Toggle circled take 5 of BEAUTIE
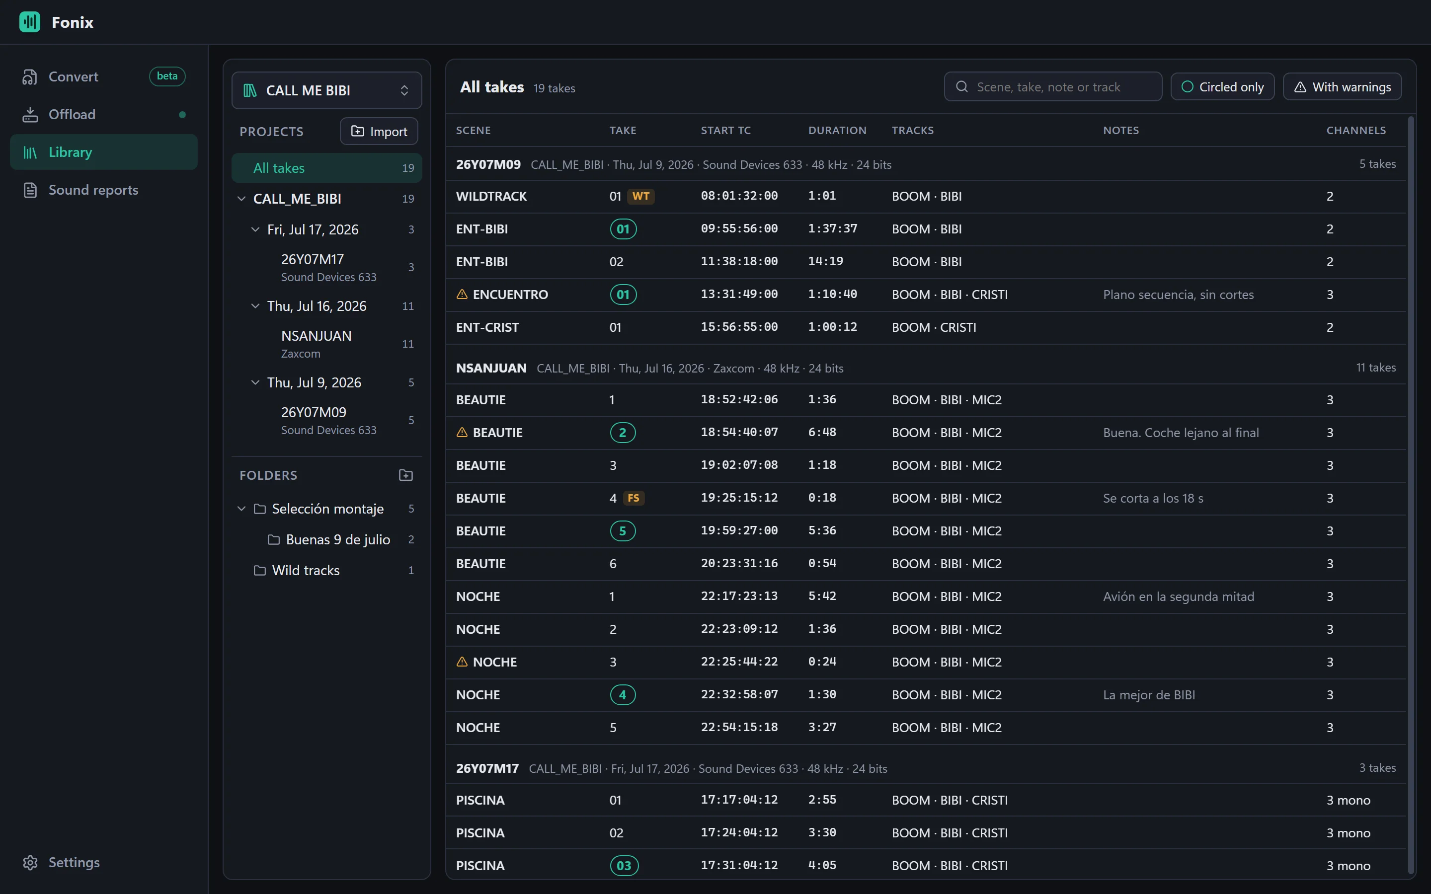 click(623, 531)
